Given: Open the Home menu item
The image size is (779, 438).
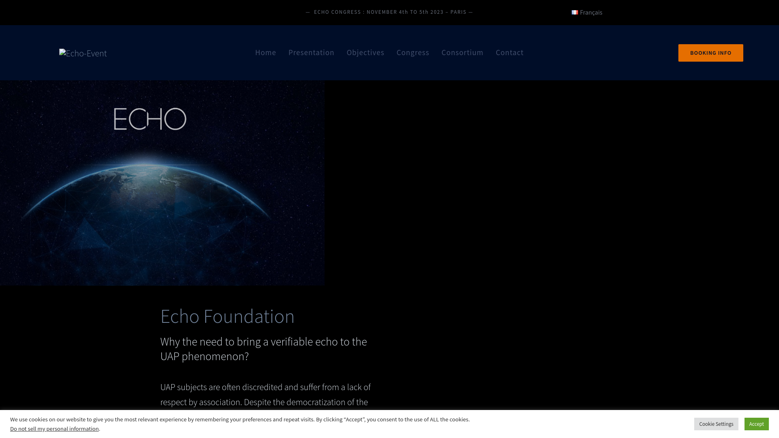Looking at the screenshot, I should pyautogui.click(x=266, y=52).
